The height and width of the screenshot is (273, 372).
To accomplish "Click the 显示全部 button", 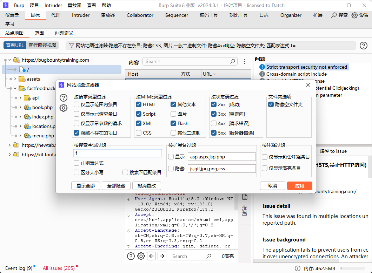I will tap(86, 186).
